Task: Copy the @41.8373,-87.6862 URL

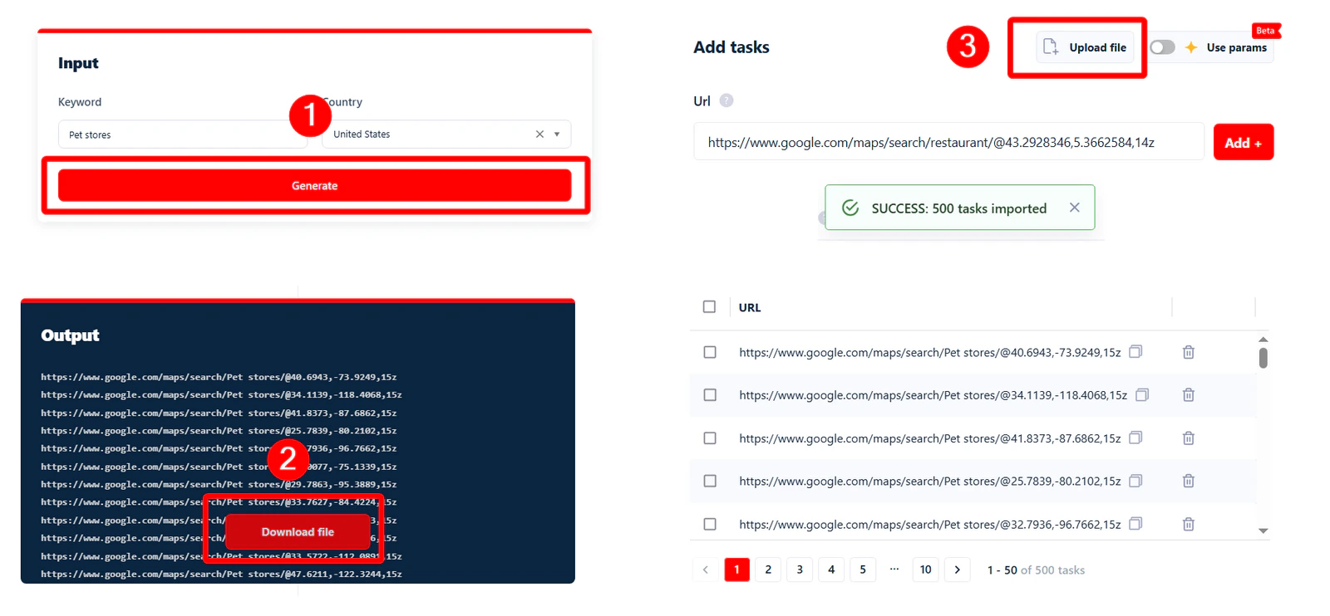Action: (x=1135, y=438)
